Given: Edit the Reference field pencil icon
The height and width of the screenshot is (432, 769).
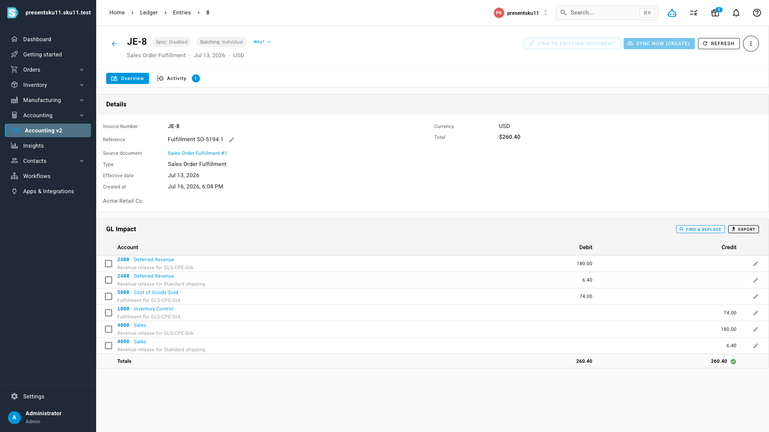Looking at the screenshot, I should [x=232, y=140].
